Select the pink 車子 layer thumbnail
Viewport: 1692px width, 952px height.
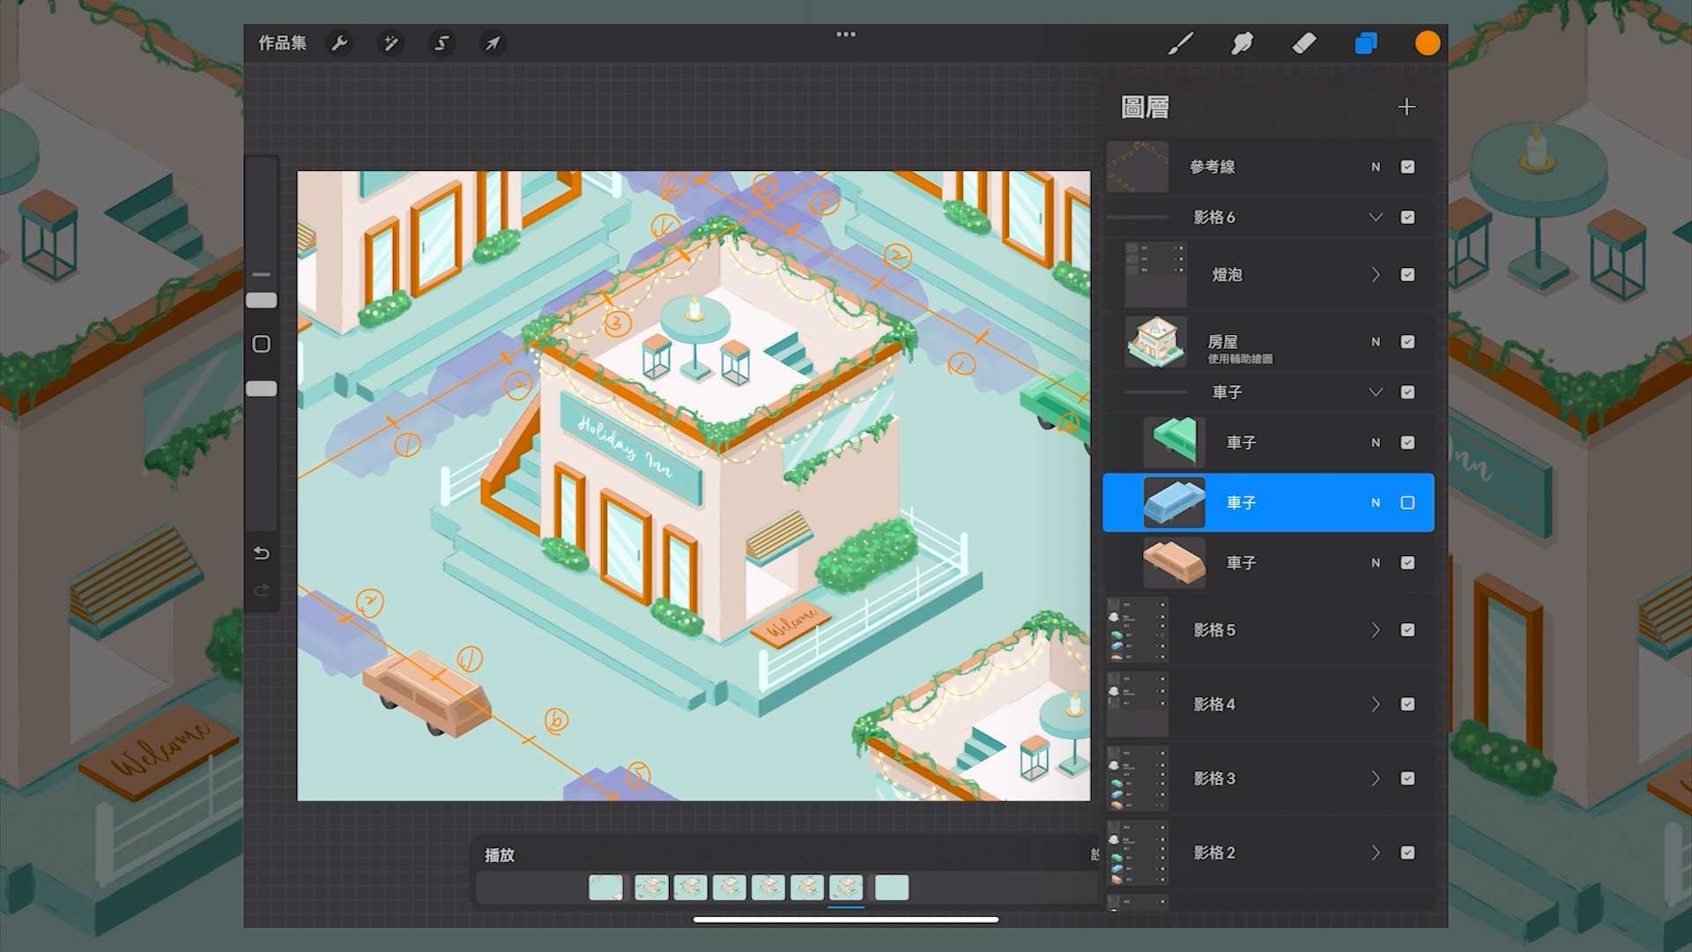pyautogui.click(x=1174, y=562)
